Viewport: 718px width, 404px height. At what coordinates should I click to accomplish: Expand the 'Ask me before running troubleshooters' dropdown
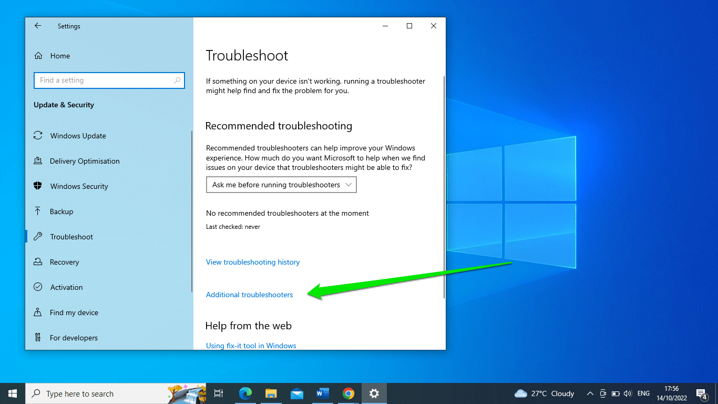pyautogui.click(x=281, y=185)
